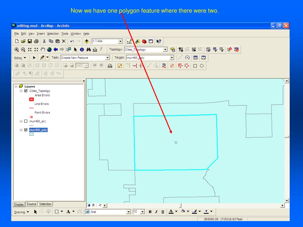This screenshot has width=303, height=227.
Task: Open the Window menu
Action: [x=76, y=34]
